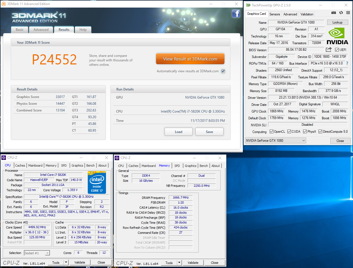This screenshot has height=268, width=353.
Task: Click the GPU Name field in GPU-Z
Action: pos(296,22)
